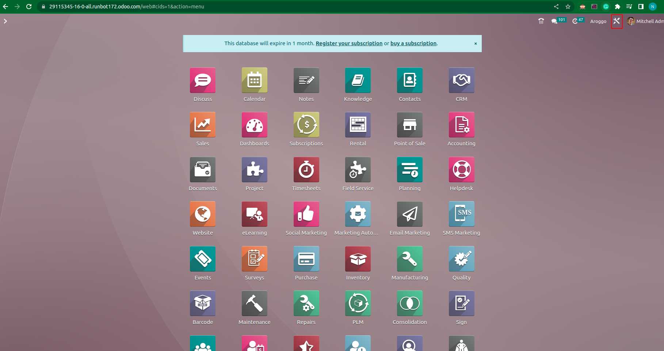This screenshot has height=351, width=664.
Task: Reload the browser page
Action: pos(29,7)
